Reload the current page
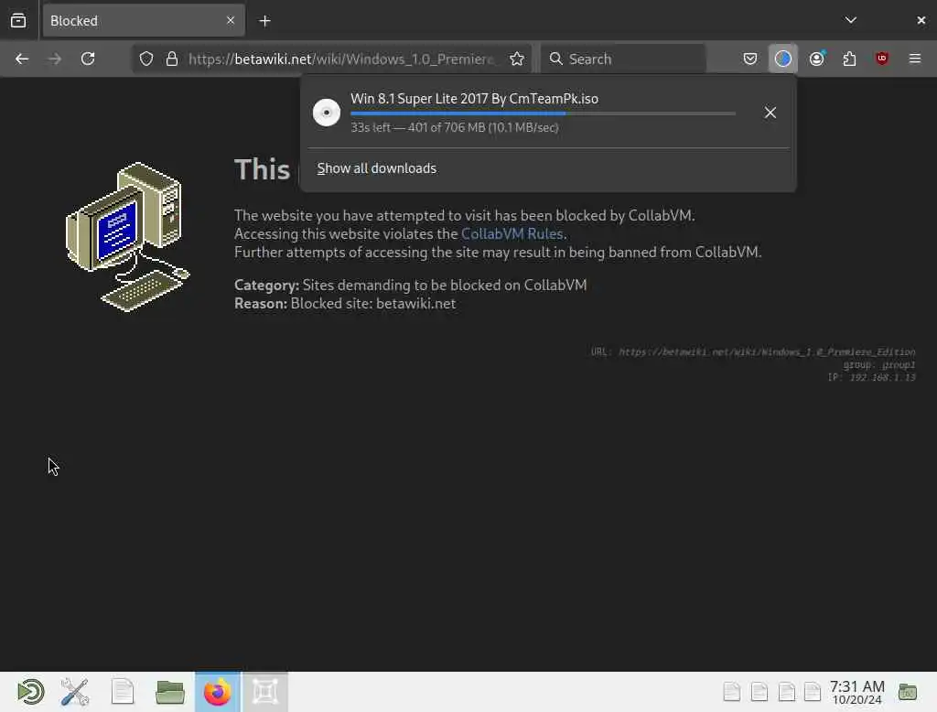The image size is (937, 712). pyautogui.click(x=88, y=59)
